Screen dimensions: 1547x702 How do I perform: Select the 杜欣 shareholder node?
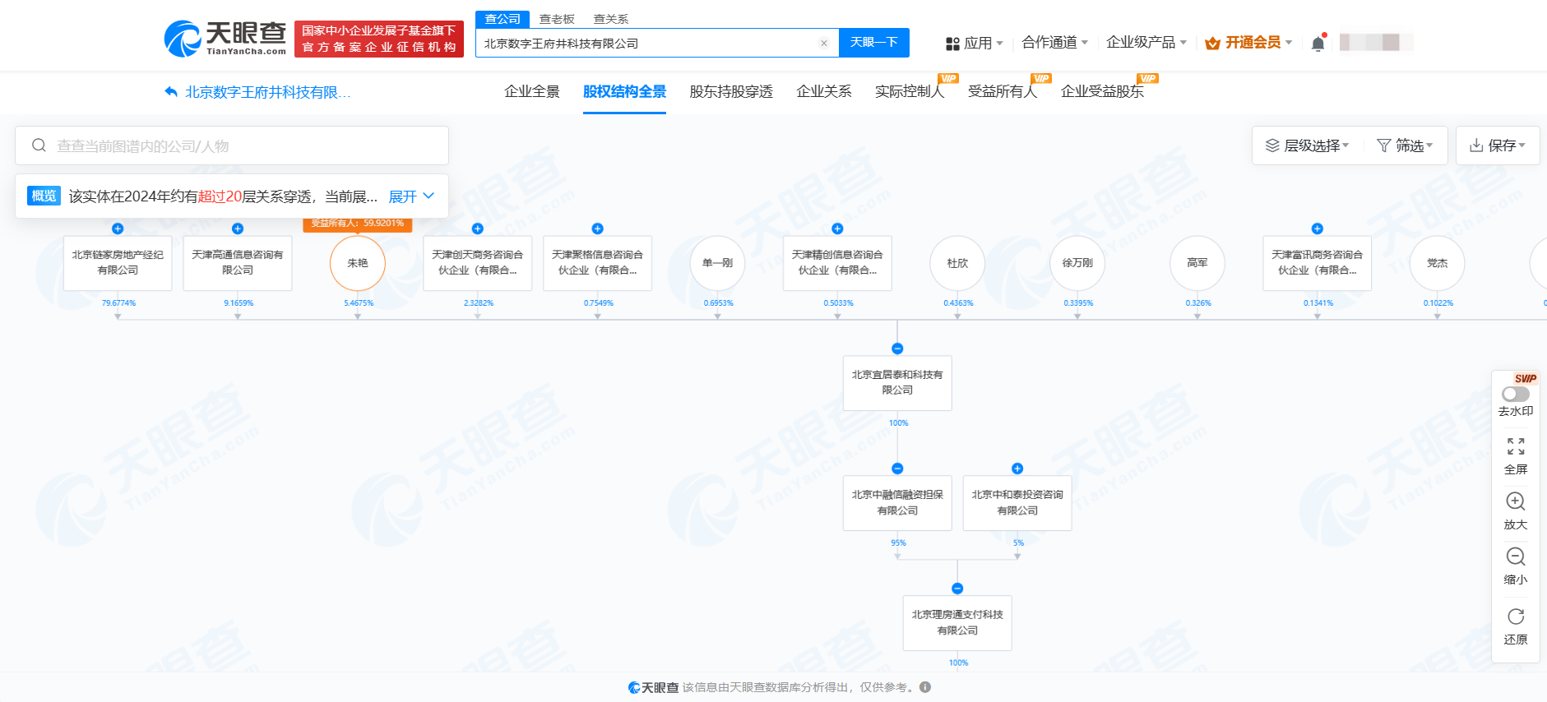point(957,263)
